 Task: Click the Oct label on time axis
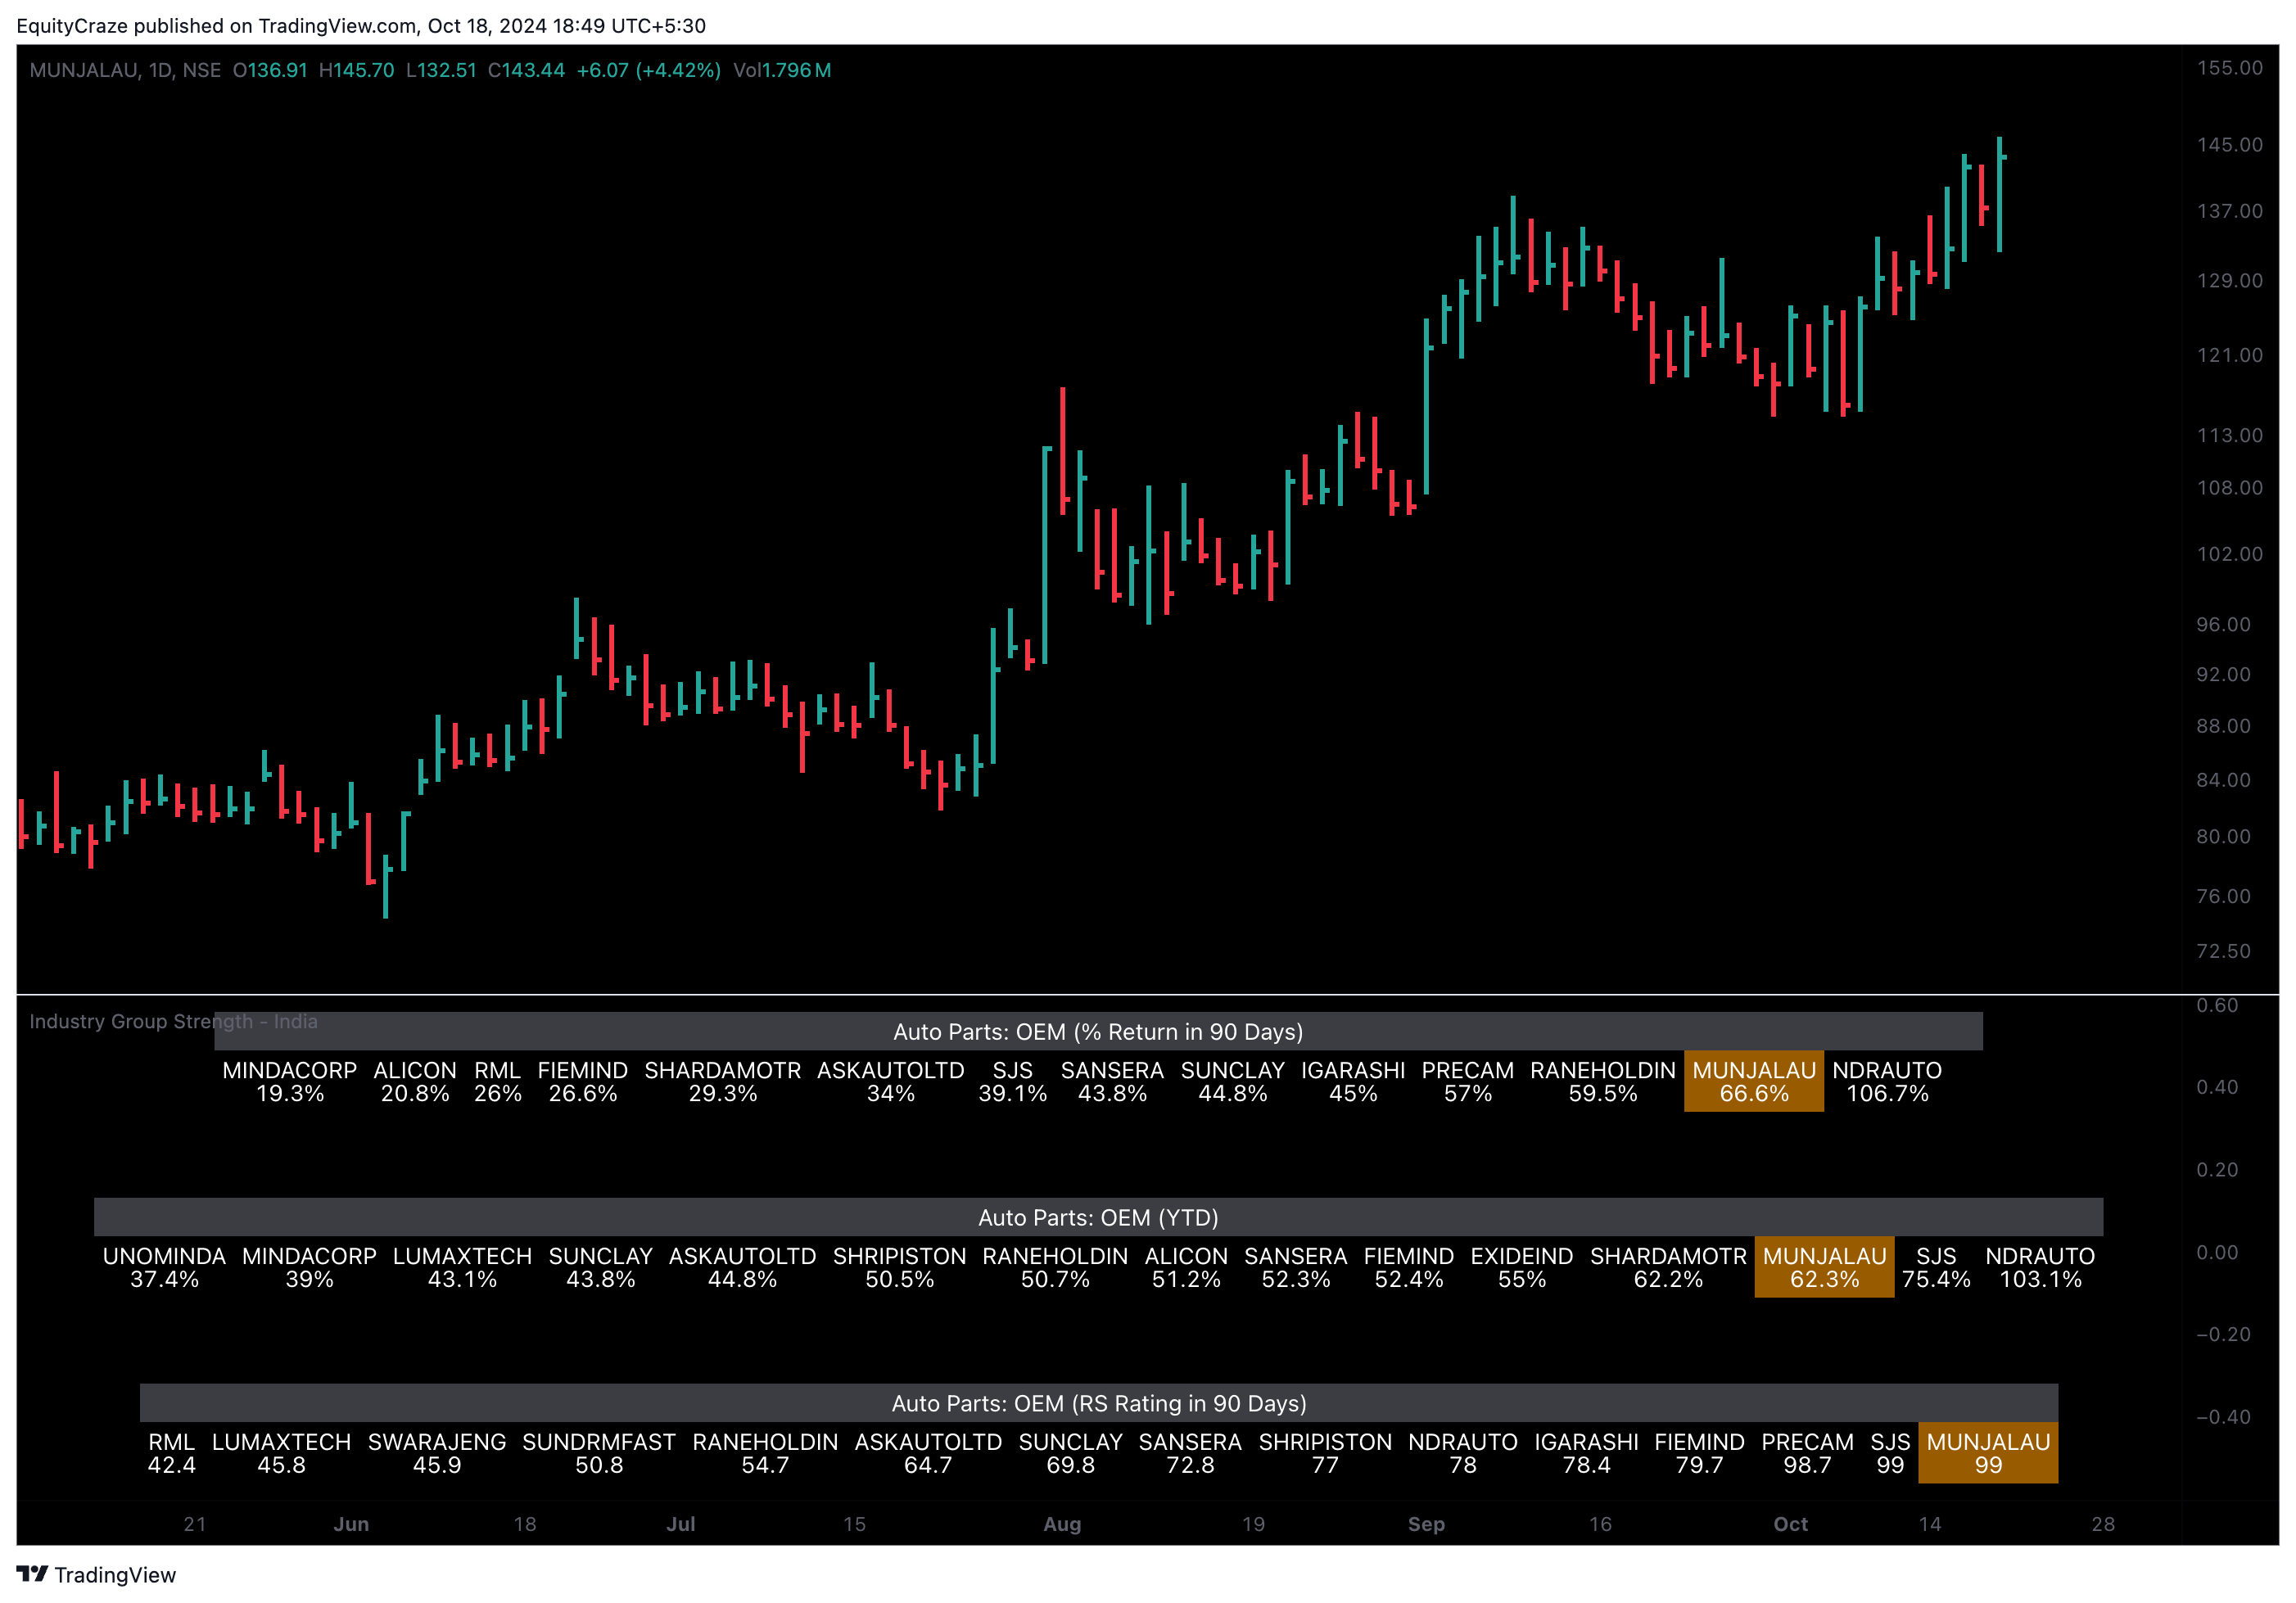(x=1790, y=1524)
